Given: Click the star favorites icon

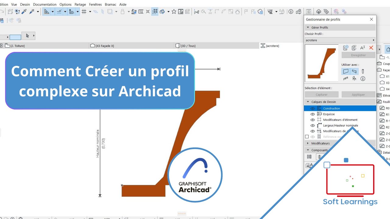Looking at the screenshot, I should (174, 12).
